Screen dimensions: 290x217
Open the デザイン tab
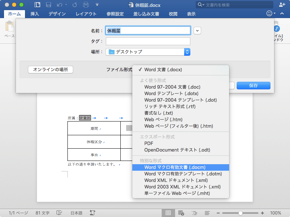click(x=57, y=14)
